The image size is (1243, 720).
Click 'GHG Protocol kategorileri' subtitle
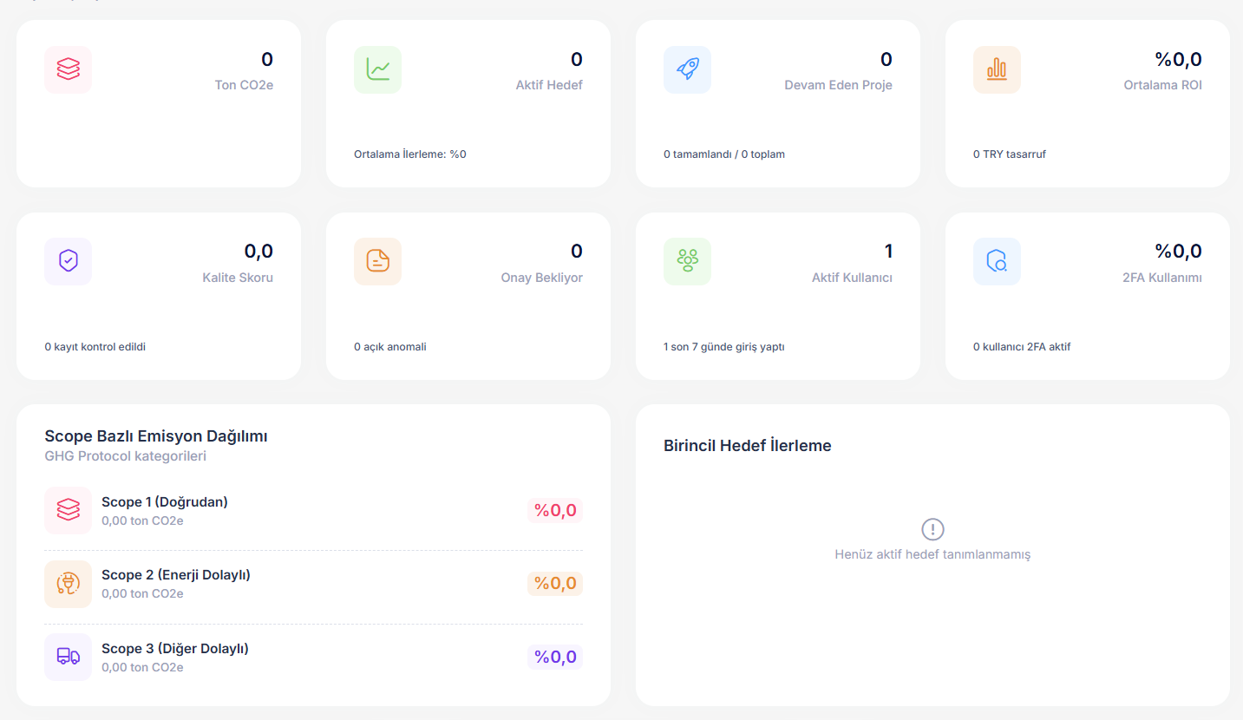[x=126, y=456]
